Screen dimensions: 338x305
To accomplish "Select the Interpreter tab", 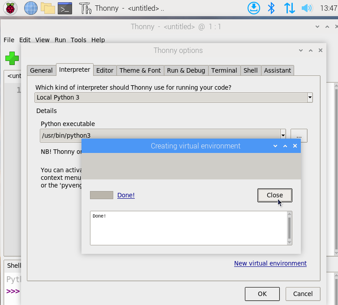I will tap(75, 70).
